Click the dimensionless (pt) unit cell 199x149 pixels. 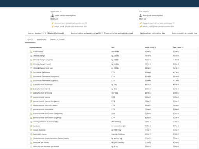118,126
